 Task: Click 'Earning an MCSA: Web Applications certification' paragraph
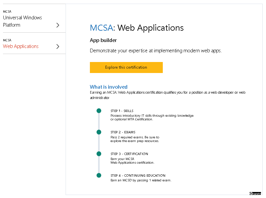pos(167,95)
